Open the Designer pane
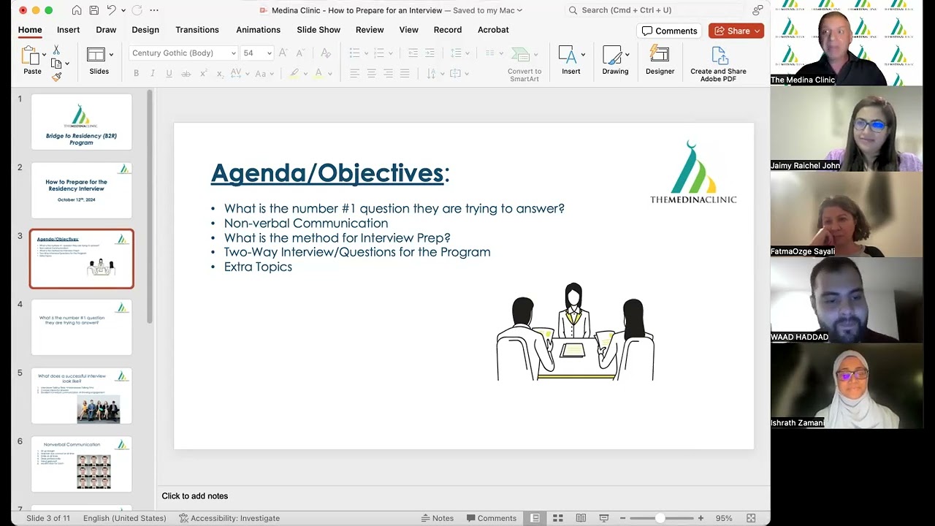Screen dimensions: 935x526 click(x=660, y=61)
